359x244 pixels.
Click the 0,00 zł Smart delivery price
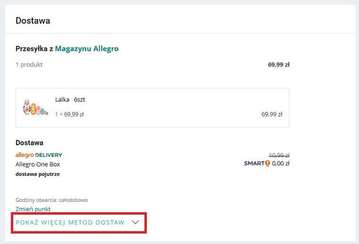click(x=280, y=163)
